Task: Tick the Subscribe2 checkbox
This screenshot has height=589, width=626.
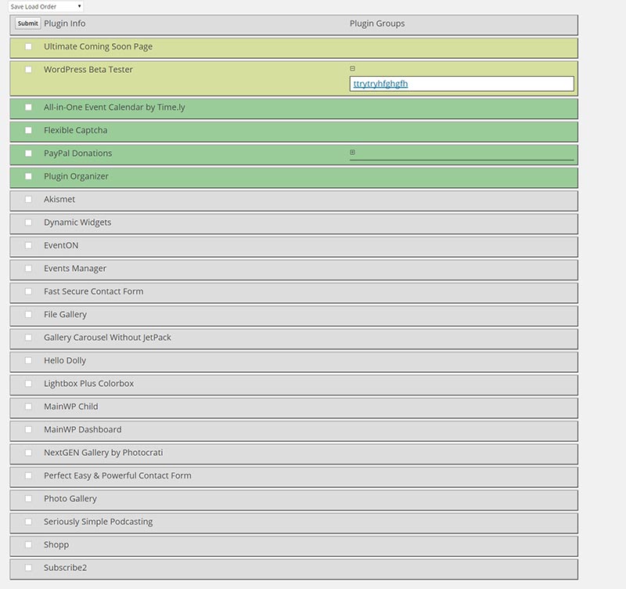Action: 29,568
